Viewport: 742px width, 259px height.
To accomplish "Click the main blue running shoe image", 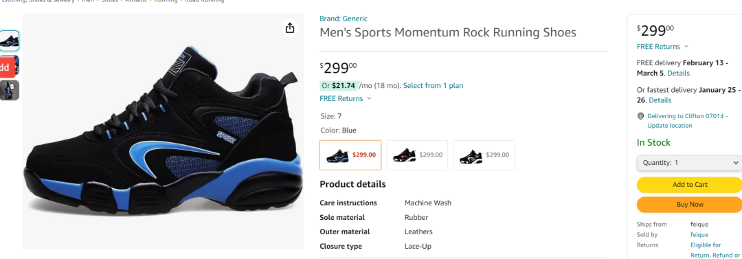I will [164, 131].
